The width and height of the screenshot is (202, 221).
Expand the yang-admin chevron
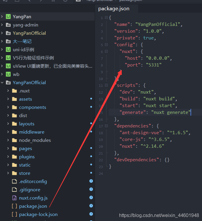[x=2, y=25]
